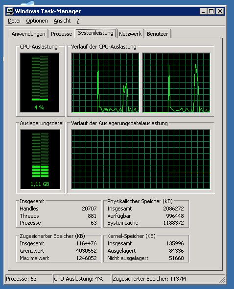The width and height of the screenshot is (234, 289).
Task: Click the Prozesse: 63 status bar field
Action: click(x=28, y=279)
